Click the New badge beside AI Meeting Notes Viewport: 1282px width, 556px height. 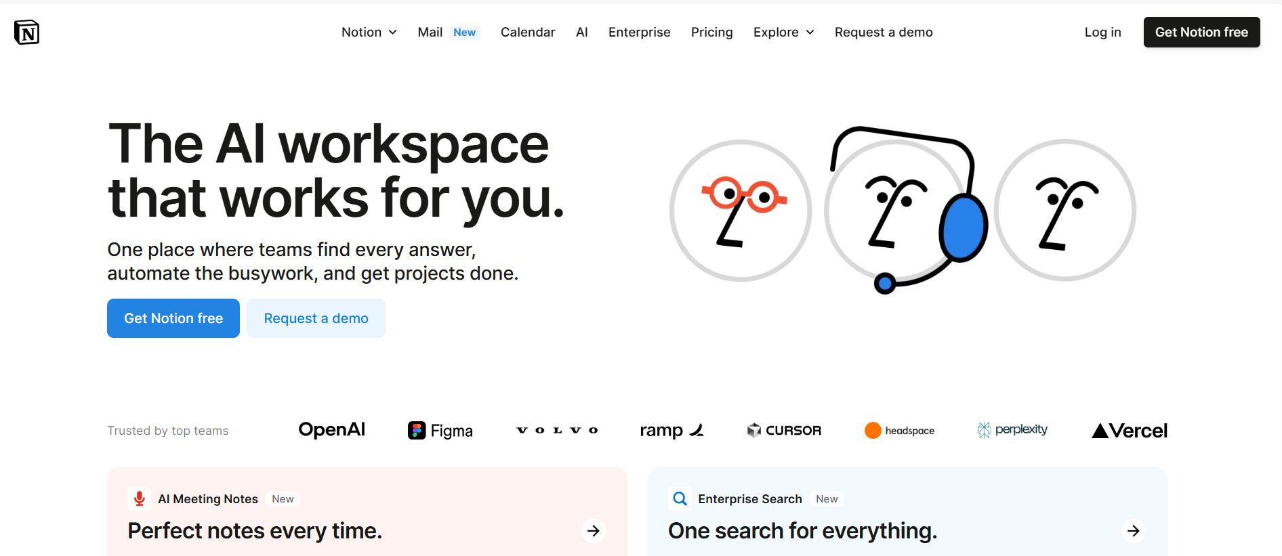click(283, 499)
